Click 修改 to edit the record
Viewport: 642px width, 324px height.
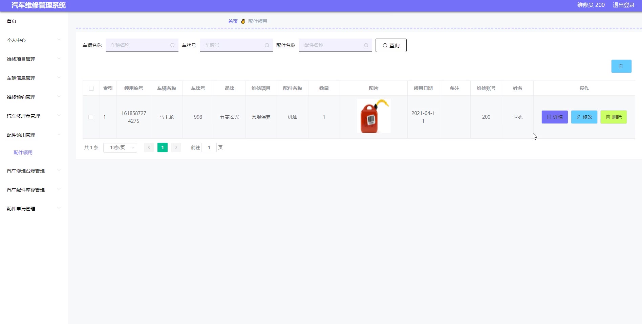pos(584,117)
